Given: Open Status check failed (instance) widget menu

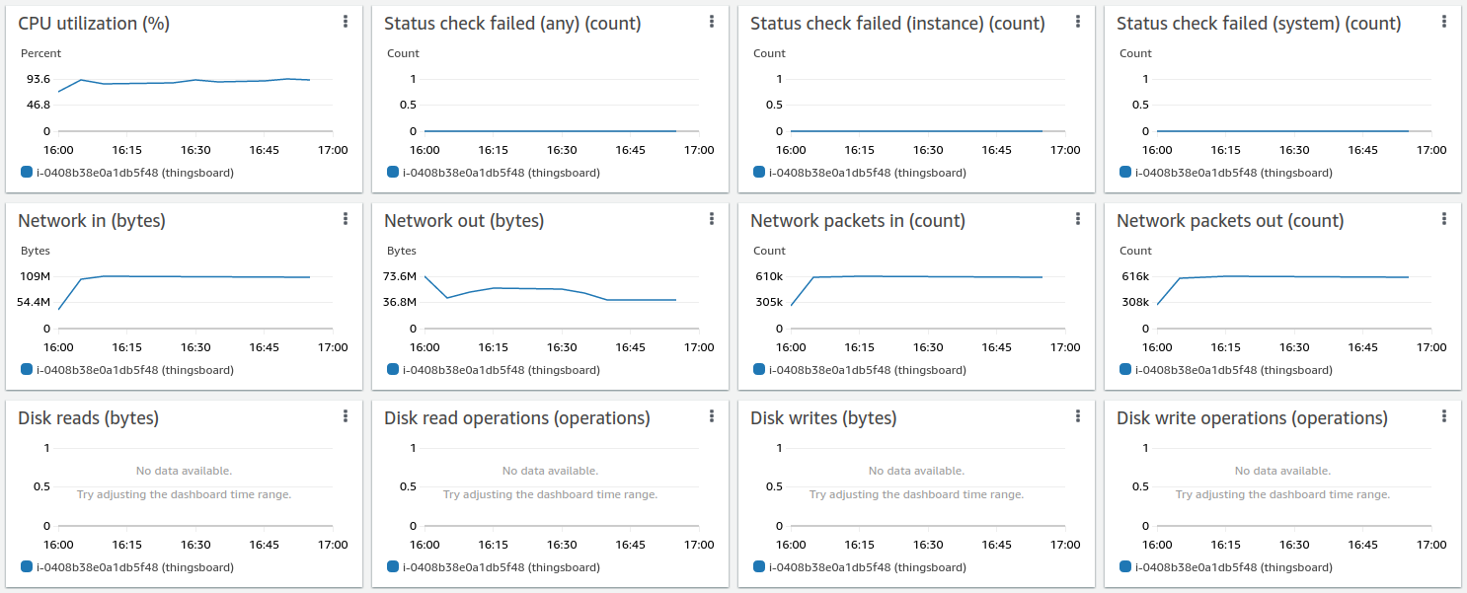Looking at the screenshot, I should [x=1078, y=22].
